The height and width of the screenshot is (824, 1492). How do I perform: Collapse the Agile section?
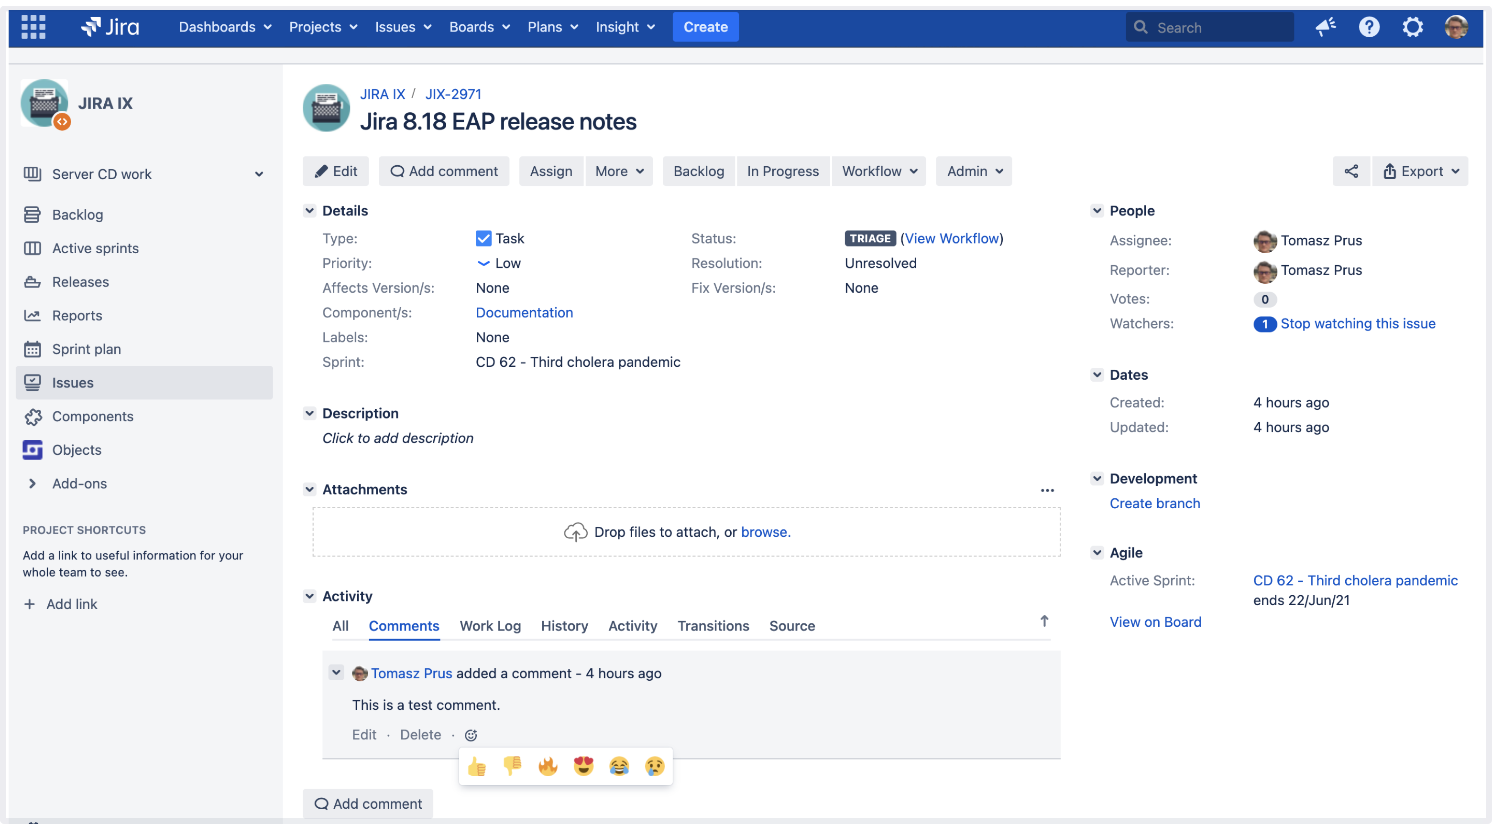[x=1097, y=552]
